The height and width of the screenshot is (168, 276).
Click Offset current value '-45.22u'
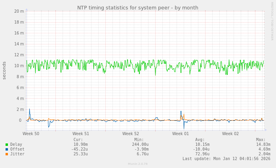click(x=79, y=149)
